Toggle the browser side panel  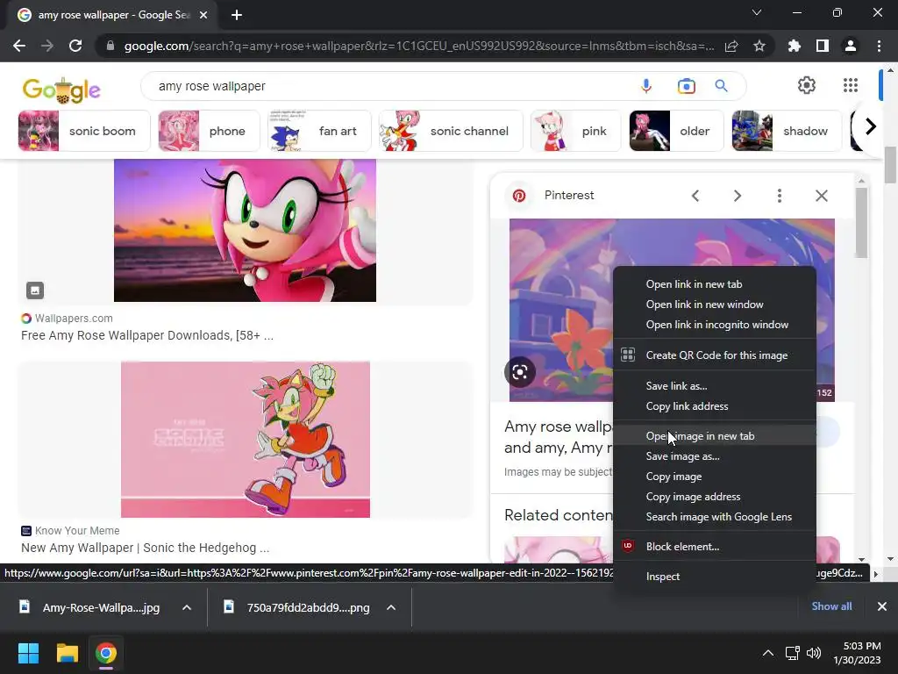[823, 46]
